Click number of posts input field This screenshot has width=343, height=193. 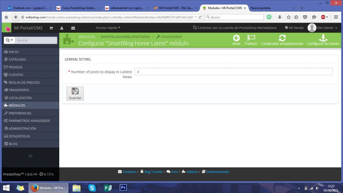click(x=234, y=72)
